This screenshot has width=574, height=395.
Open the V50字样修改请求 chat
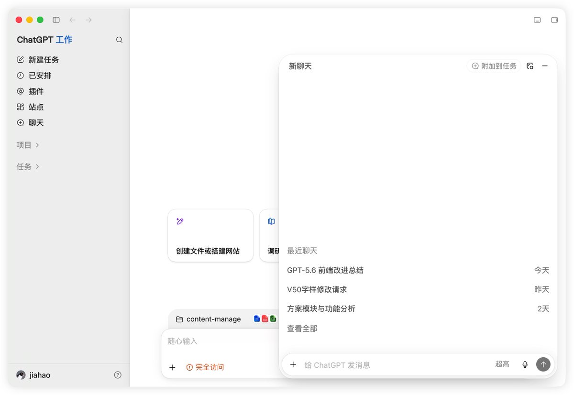418,290
